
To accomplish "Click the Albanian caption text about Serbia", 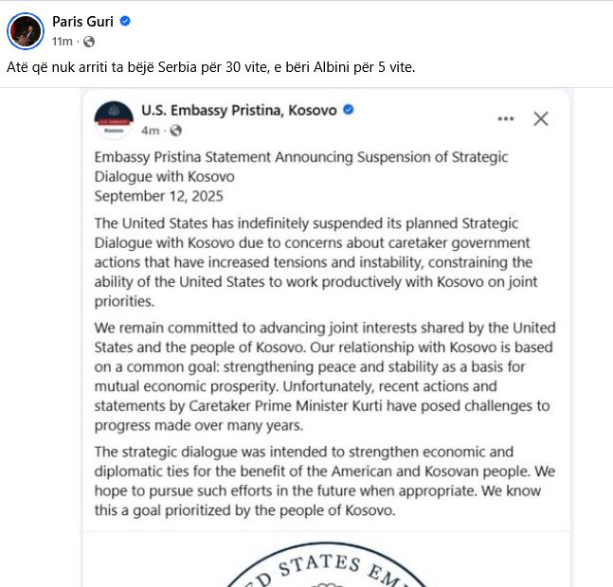I will pyautogui.click(x=210, y=67).
